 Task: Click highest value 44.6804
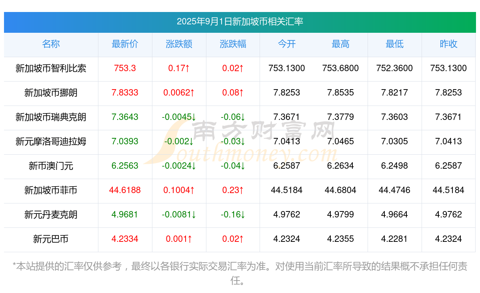click(340, 190)
